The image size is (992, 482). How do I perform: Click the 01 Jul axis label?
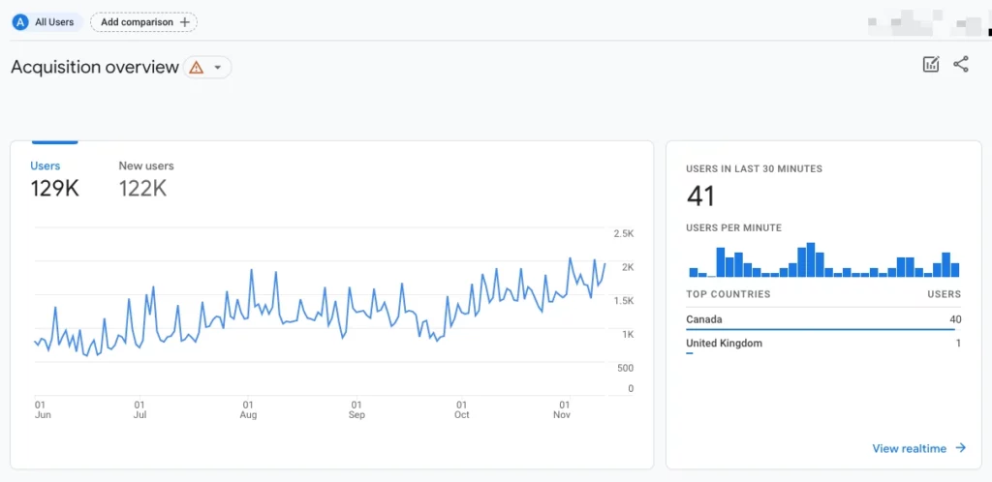point(139,409)
